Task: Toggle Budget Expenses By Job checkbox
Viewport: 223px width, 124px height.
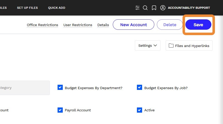Action: point(140,88)
